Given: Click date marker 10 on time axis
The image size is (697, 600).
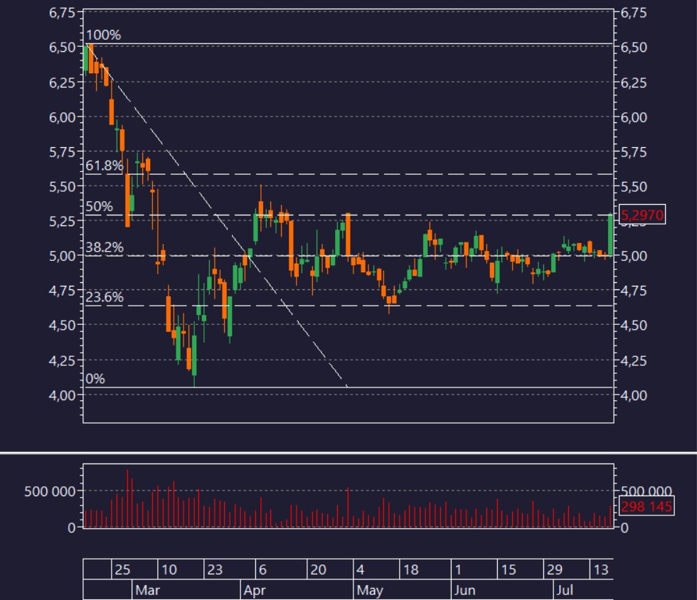Looking at the screenshot, I should point(169,569).
